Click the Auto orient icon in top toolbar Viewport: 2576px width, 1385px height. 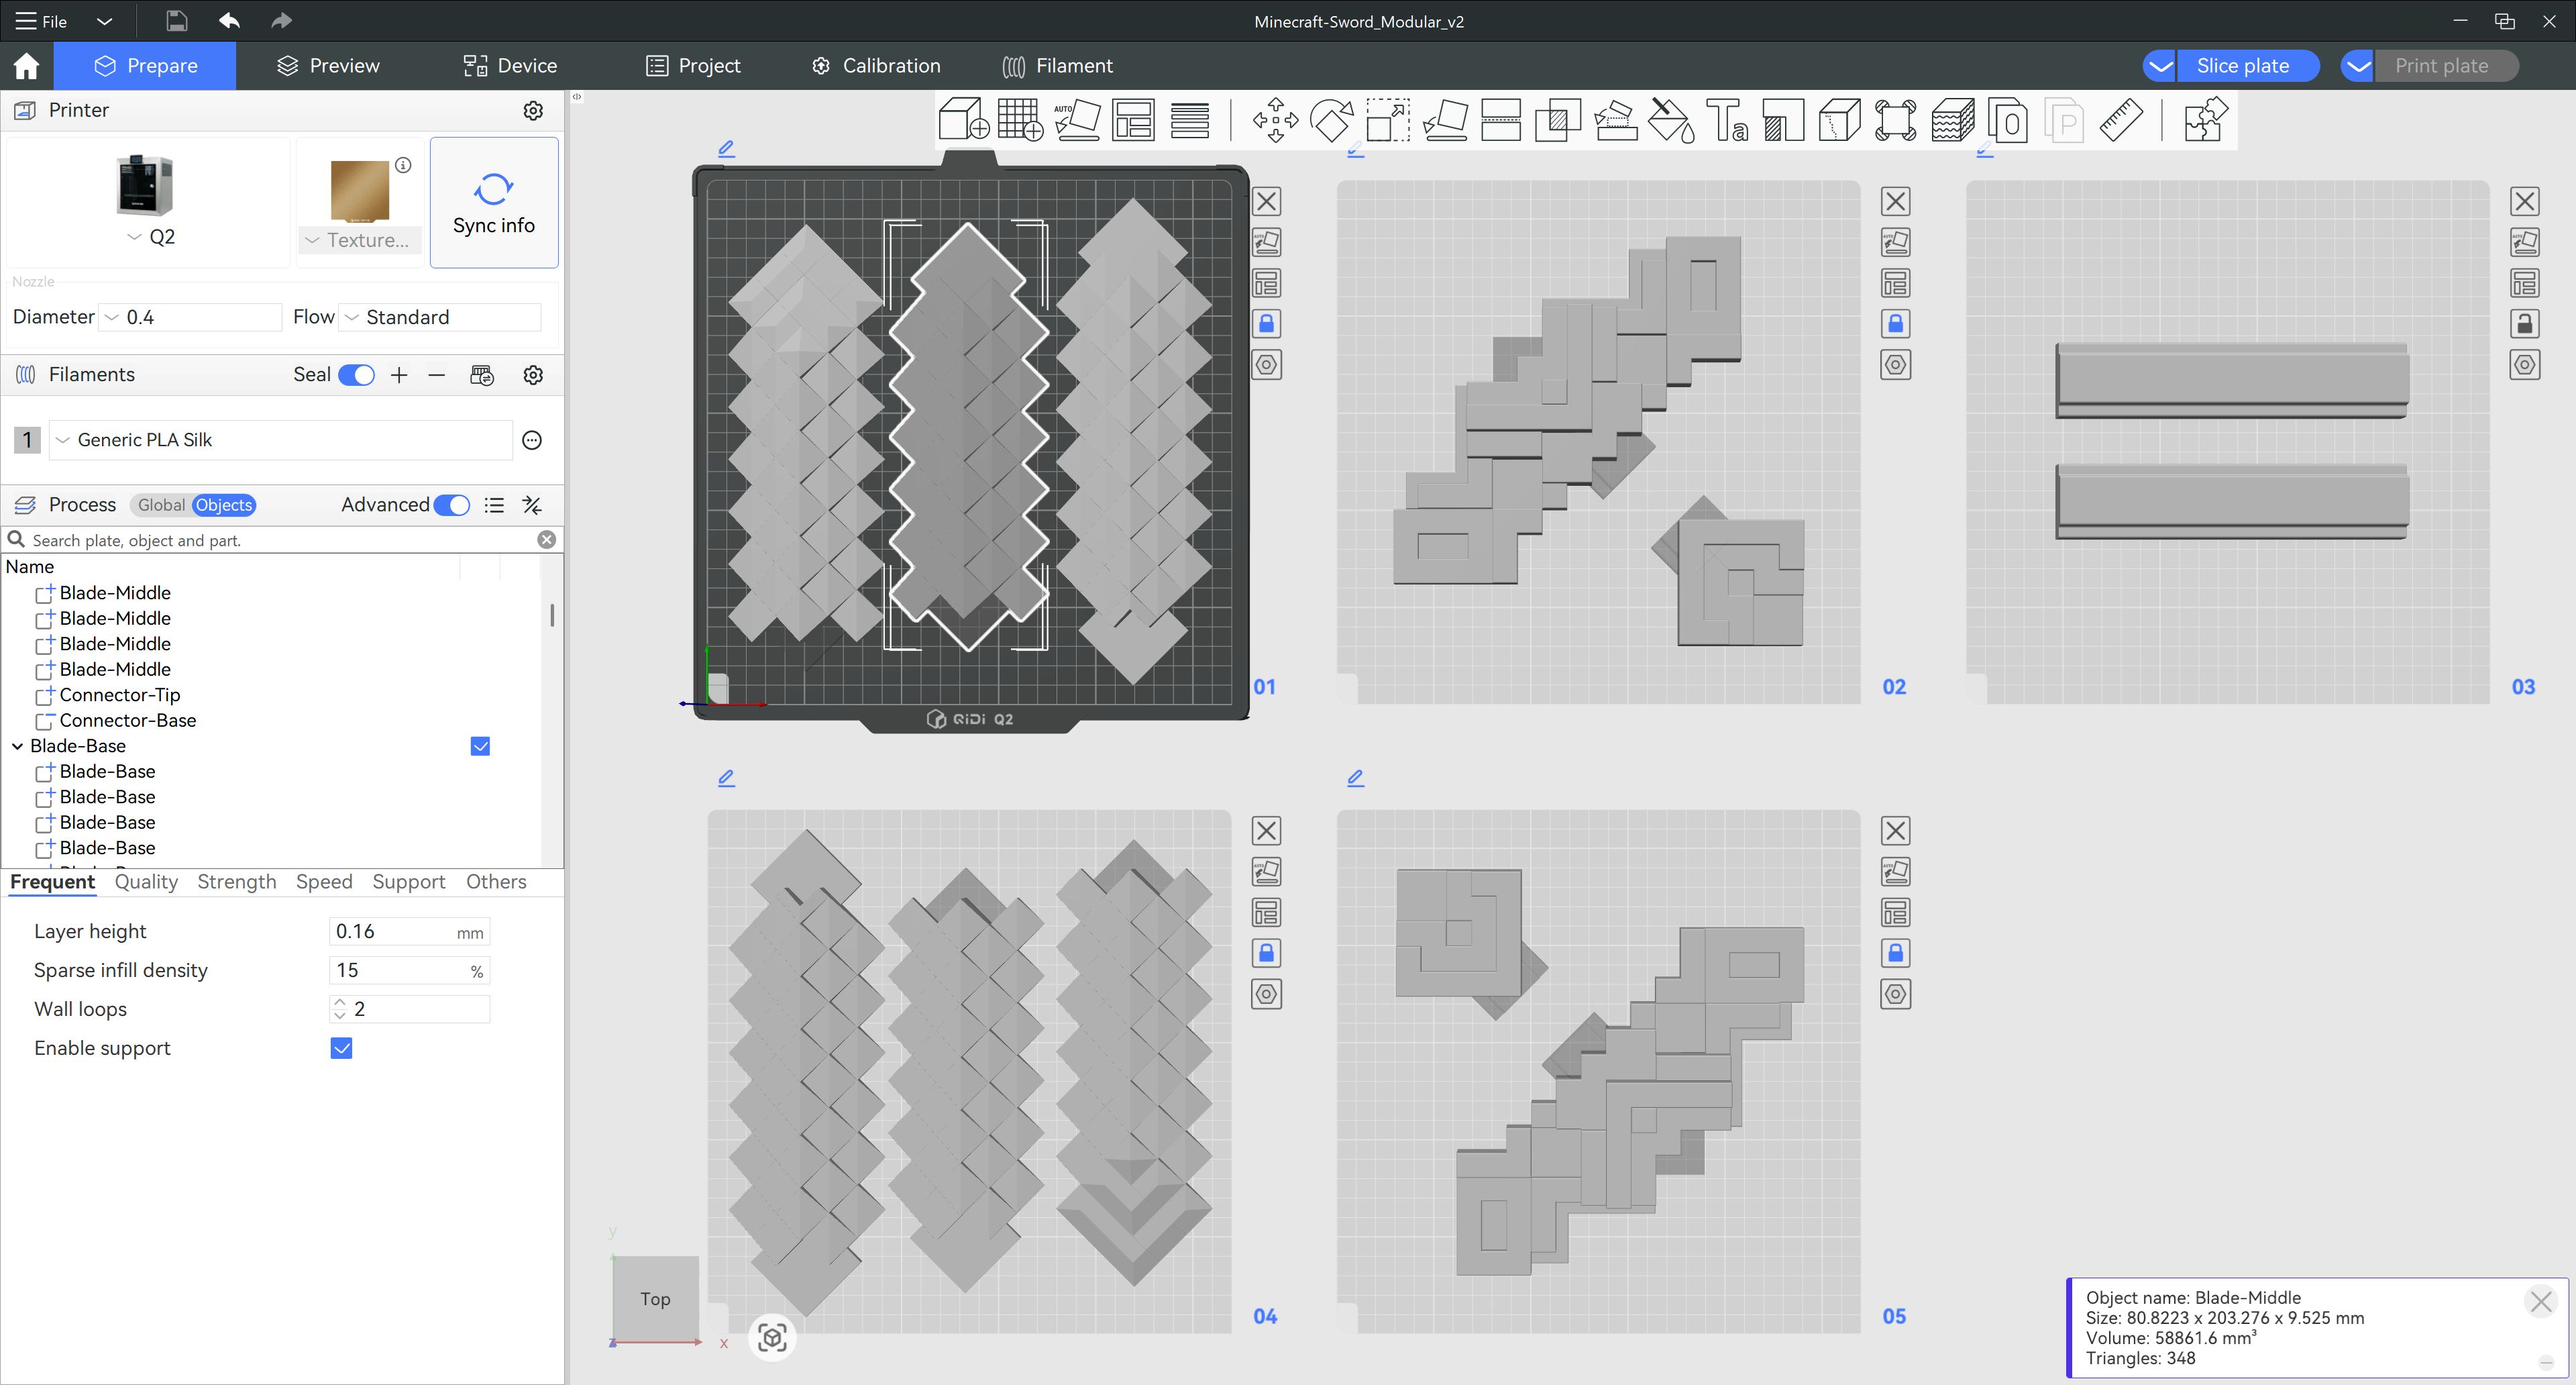click(x=1077, y=120)
